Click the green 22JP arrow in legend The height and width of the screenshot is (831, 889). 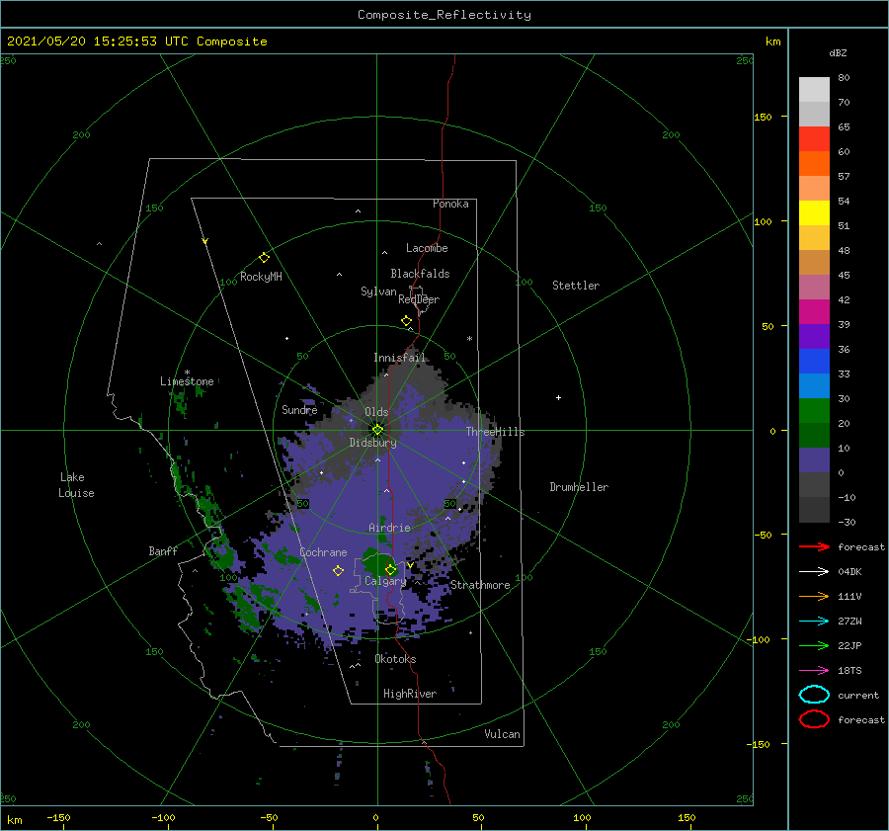[814, 645]
